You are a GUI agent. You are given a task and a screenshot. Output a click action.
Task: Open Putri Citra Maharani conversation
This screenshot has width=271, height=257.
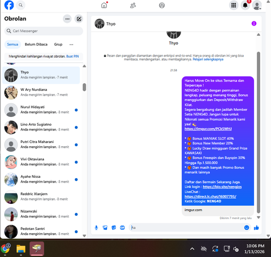[x=41, y=145]
